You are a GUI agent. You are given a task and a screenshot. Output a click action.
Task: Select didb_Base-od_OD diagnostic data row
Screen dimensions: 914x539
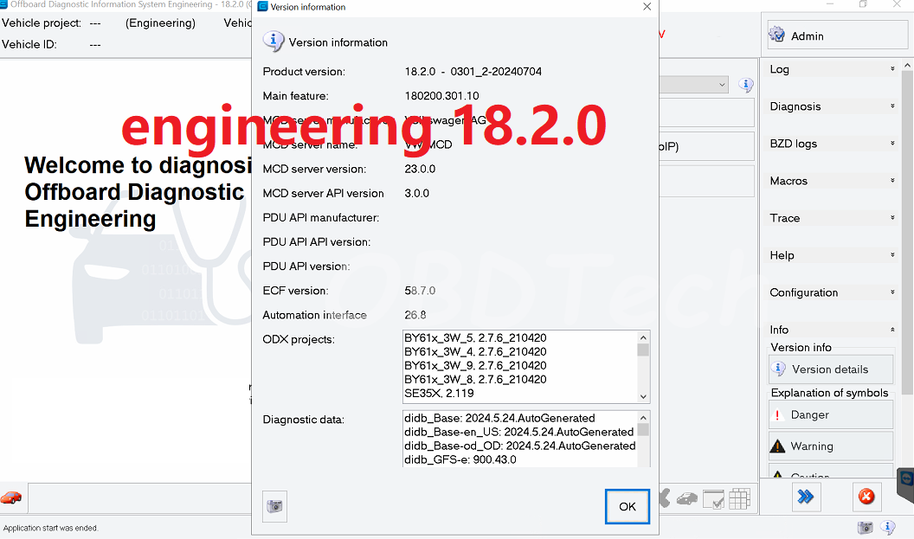[520, 446]
